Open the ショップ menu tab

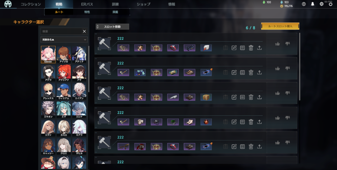[143, 4]
